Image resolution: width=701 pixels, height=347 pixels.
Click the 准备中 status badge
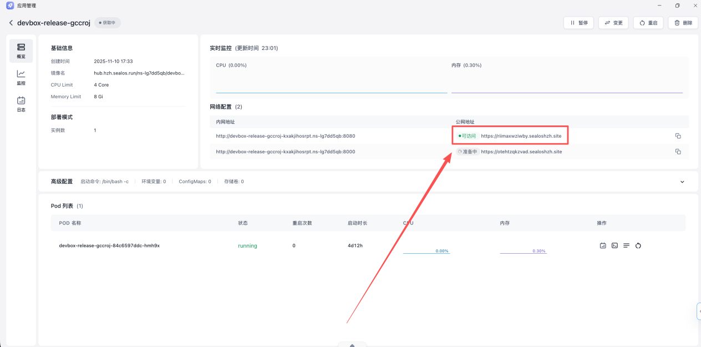(x=467, y=152)
